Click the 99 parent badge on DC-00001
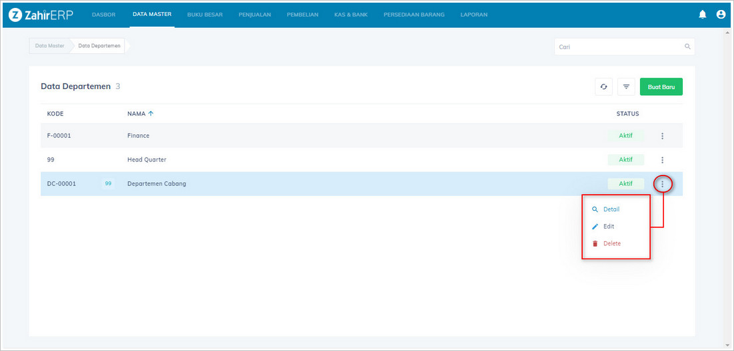734x351 pixels. 108,183
